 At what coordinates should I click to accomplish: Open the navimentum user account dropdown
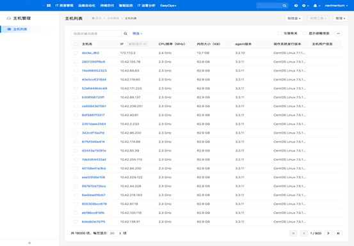(x=336, y=6)
